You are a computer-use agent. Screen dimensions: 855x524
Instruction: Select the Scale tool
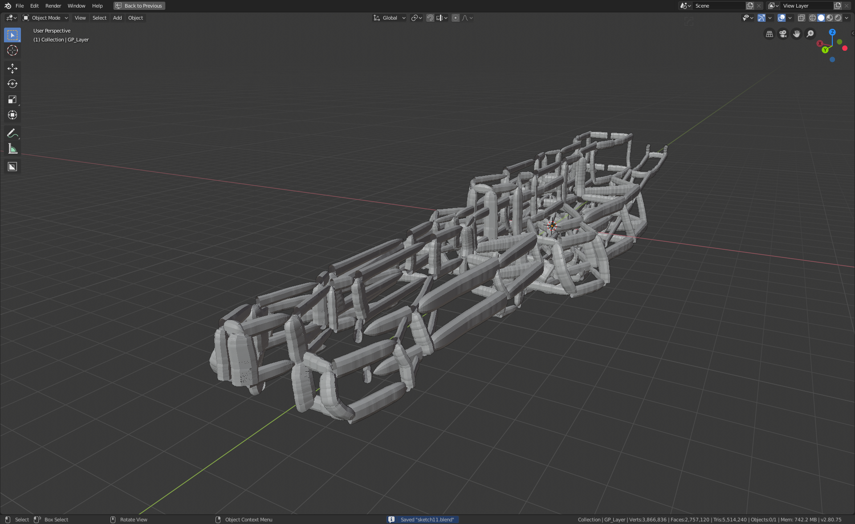click(12, 99)
